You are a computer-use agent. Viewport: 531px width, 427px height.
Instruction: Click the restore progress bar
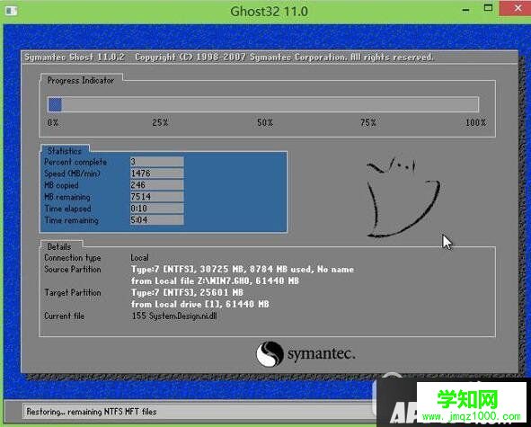263,104
